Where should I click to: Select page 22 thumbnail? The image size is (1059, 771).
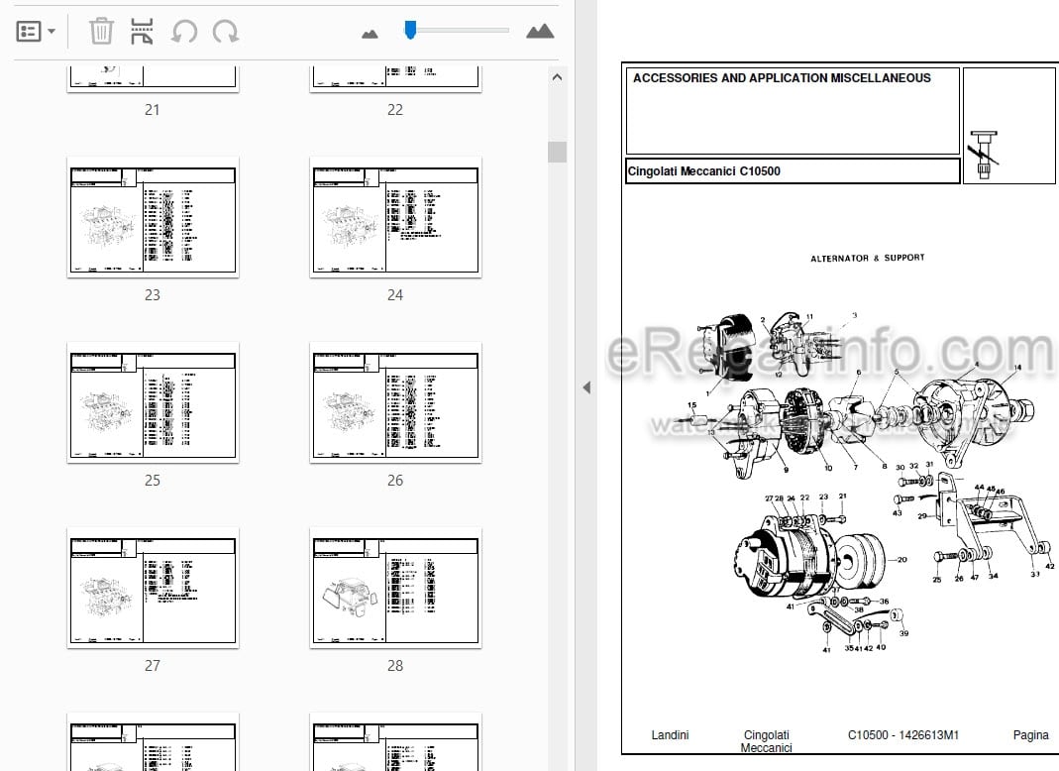(x=395, y=77)
